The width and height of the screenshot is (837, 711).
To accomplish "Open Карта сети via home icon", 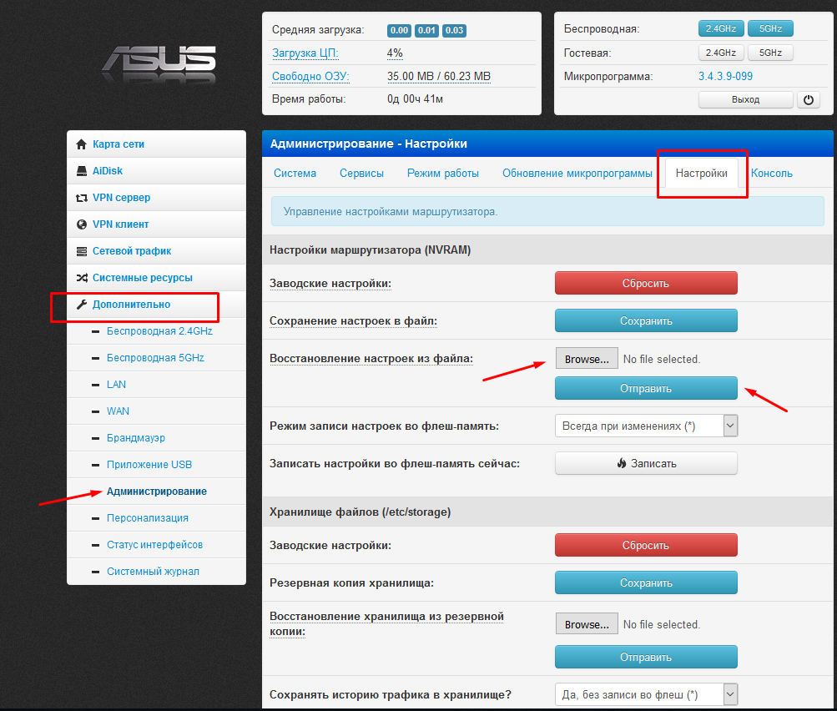I will click(82, 144).
